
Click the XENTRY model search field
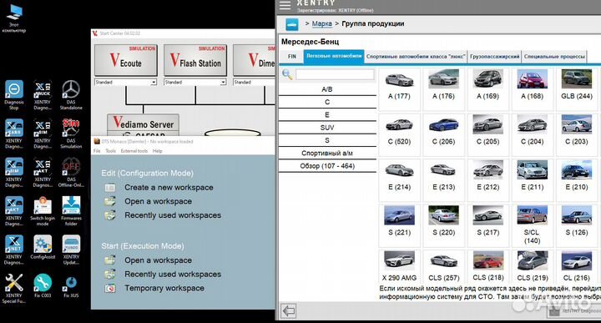click(335, 74)
